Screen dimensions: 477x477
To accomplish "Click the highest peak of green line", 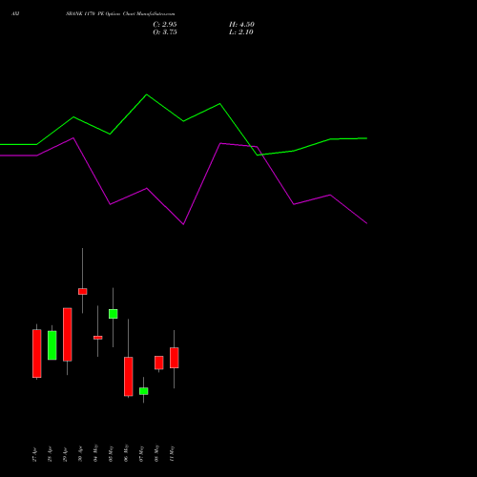I will pyautogui.click(x=147, y=94).
